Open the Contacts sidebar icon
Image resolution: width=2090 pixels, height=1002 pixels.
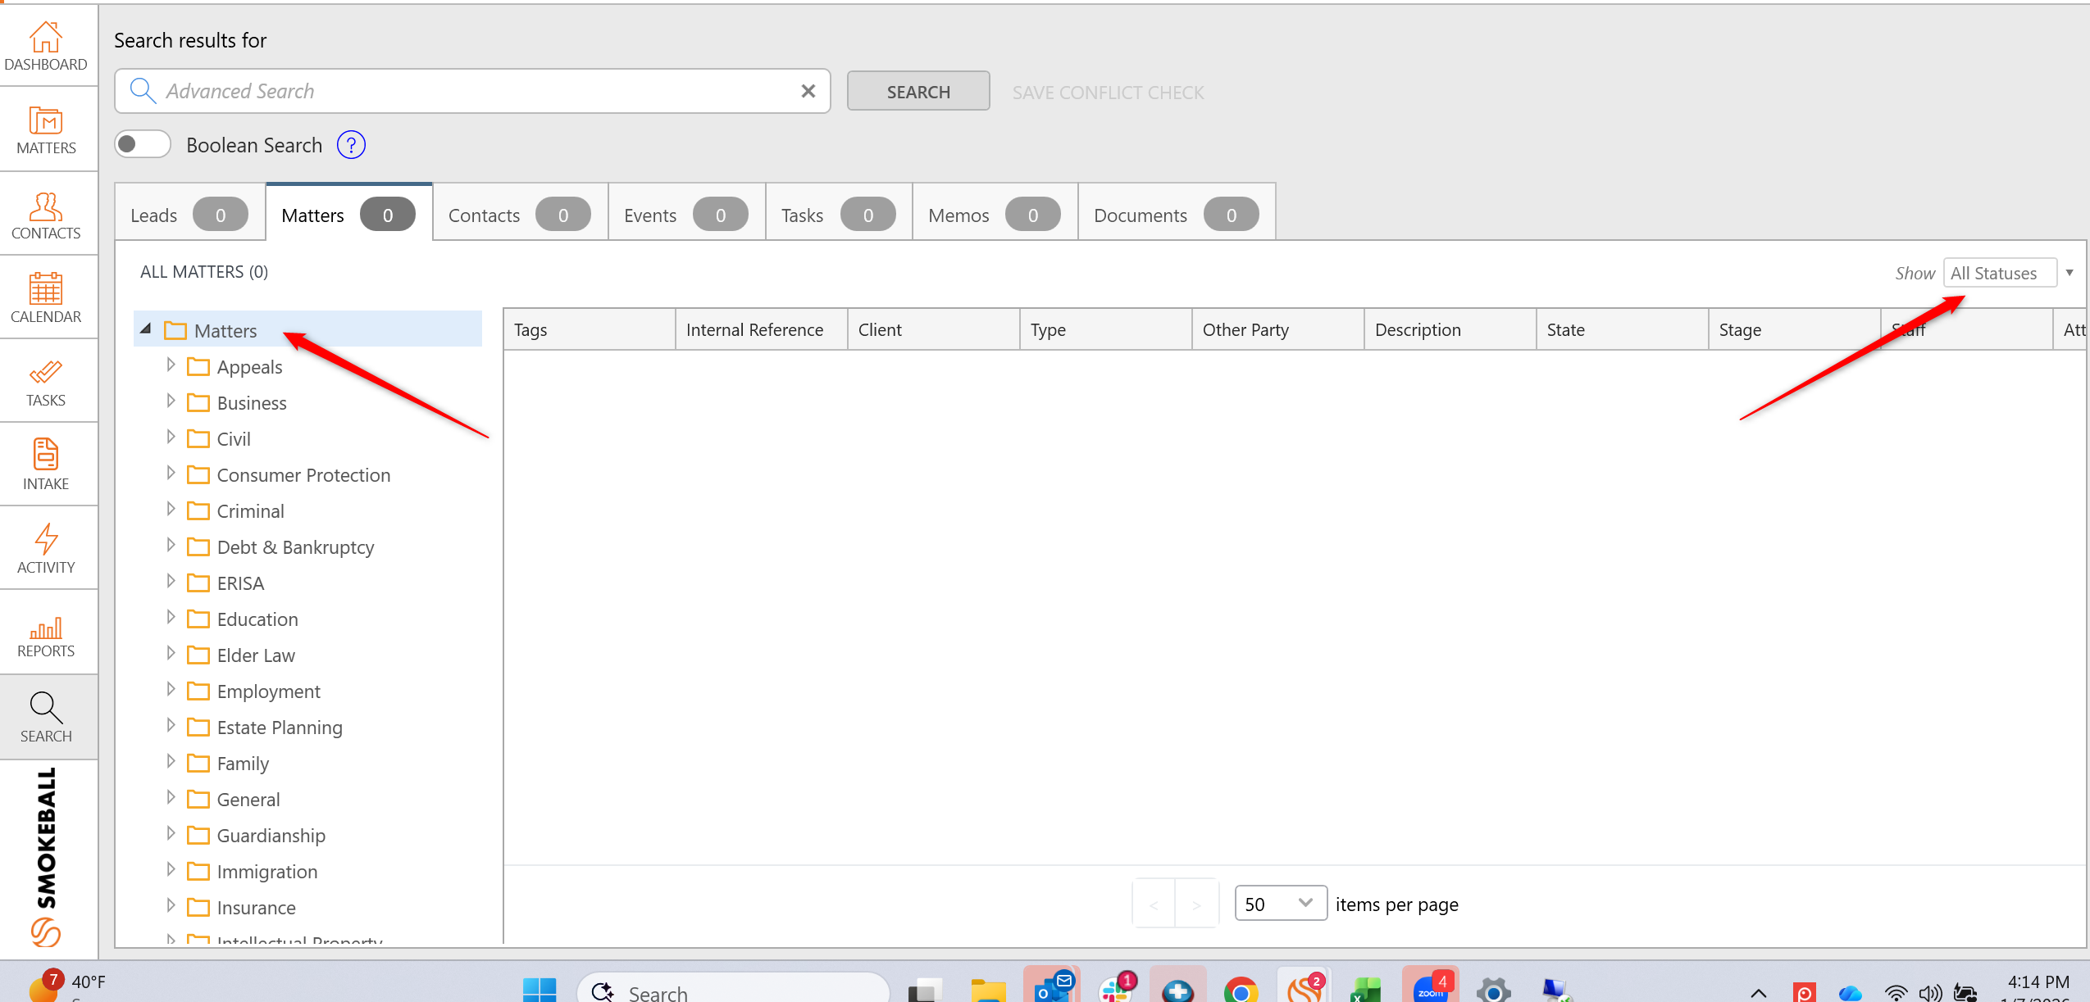click(46, 215)
